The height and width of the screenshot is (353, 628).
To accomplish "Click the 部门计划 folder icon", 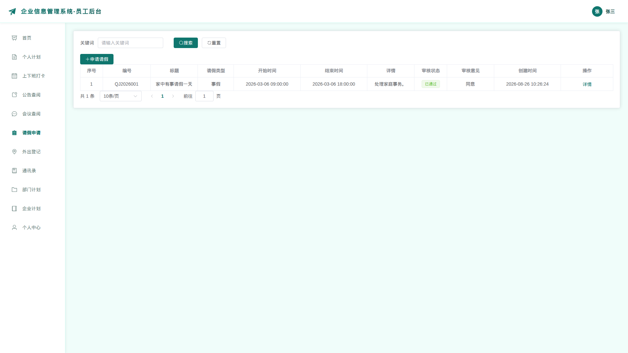I will [14, 190].
